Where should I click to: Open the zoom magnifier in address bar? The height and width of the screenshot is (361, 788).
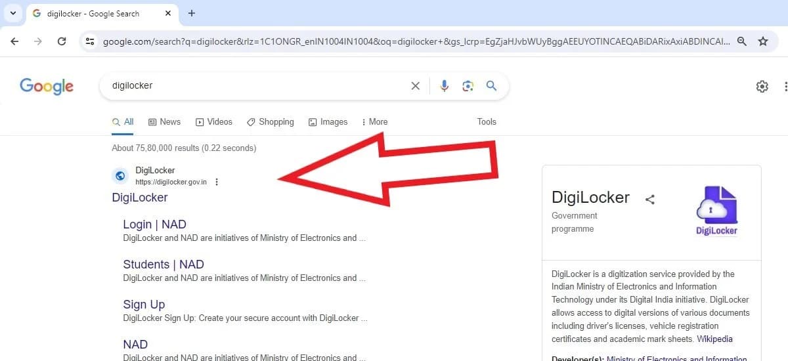tap(742, 41)
